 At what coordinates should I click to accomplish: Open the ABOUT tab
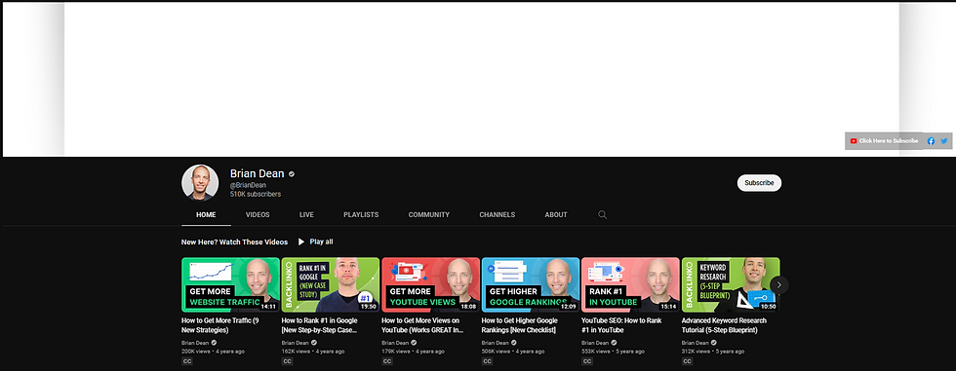(x=556, y=214)
